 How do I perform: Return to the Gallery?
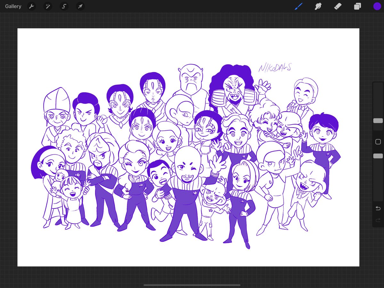[x=13, y=6]
